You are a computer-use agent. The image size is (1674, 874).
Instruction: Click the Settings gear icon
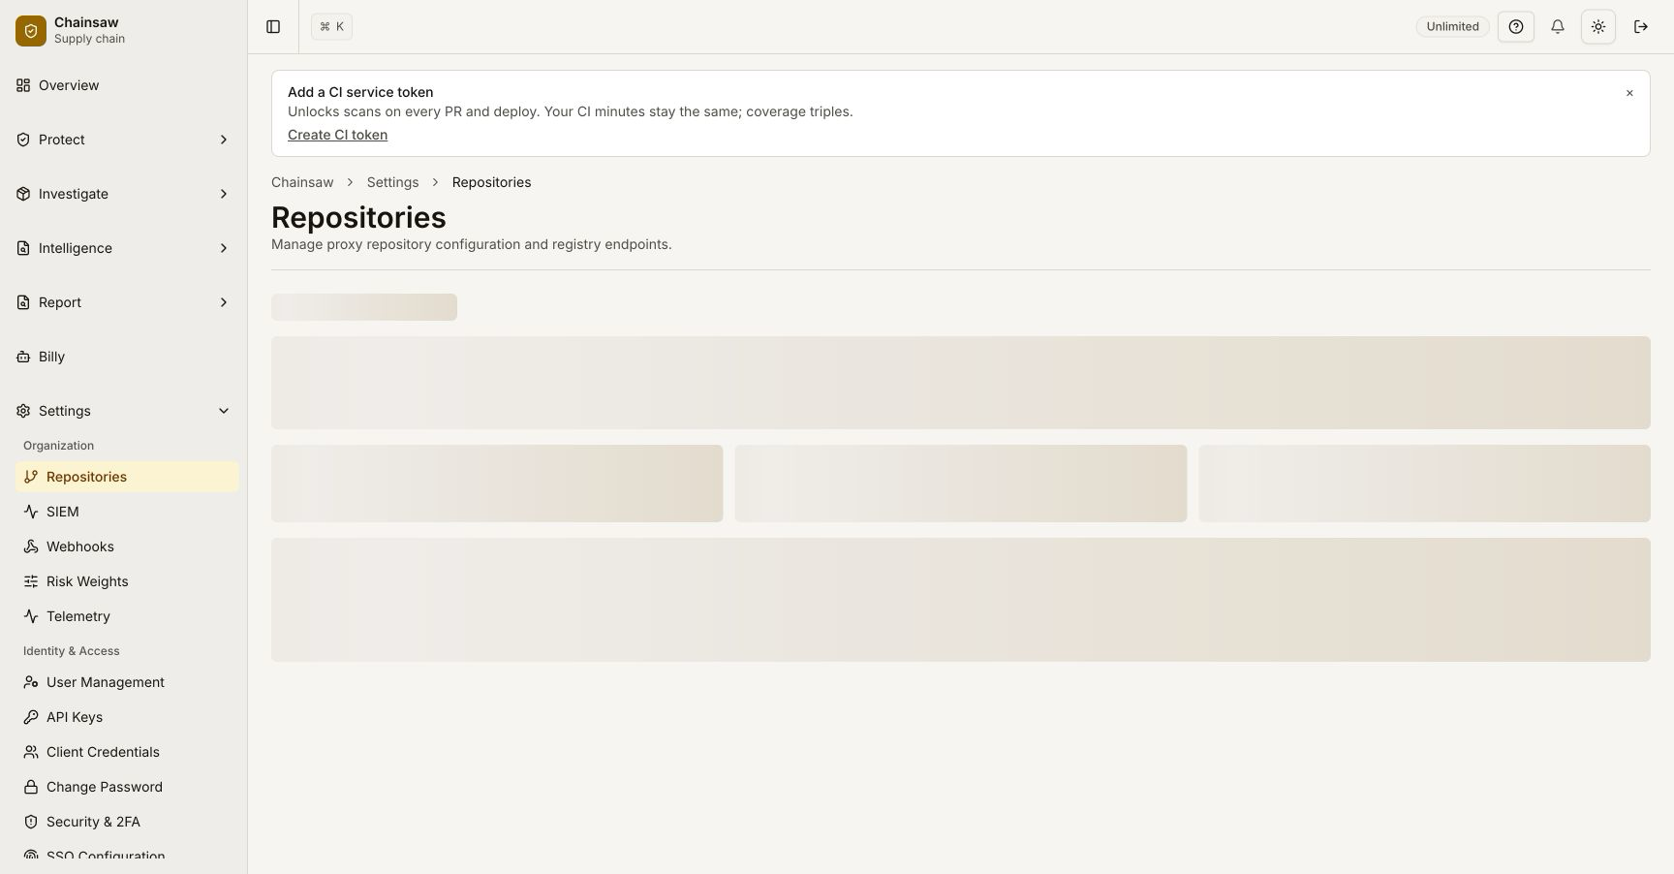point(23,411)
